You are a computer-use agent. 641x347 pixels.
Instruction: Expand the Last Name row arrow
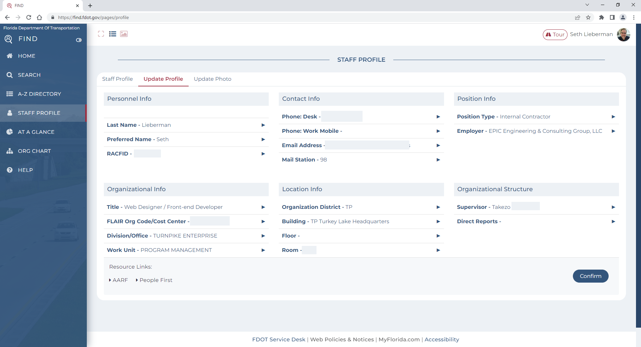coord(263,125)
